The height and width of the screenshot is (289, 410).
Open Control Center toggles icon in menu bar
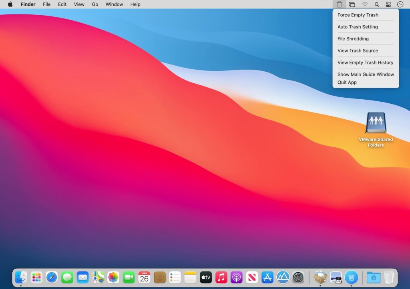[x=388, y=4]
